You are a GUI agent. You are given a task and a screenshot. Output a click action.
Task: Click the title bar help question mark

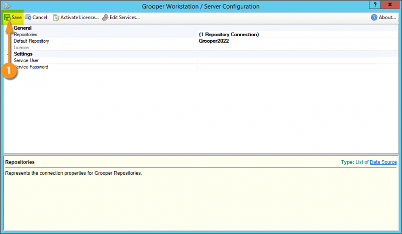pos(375,5)
